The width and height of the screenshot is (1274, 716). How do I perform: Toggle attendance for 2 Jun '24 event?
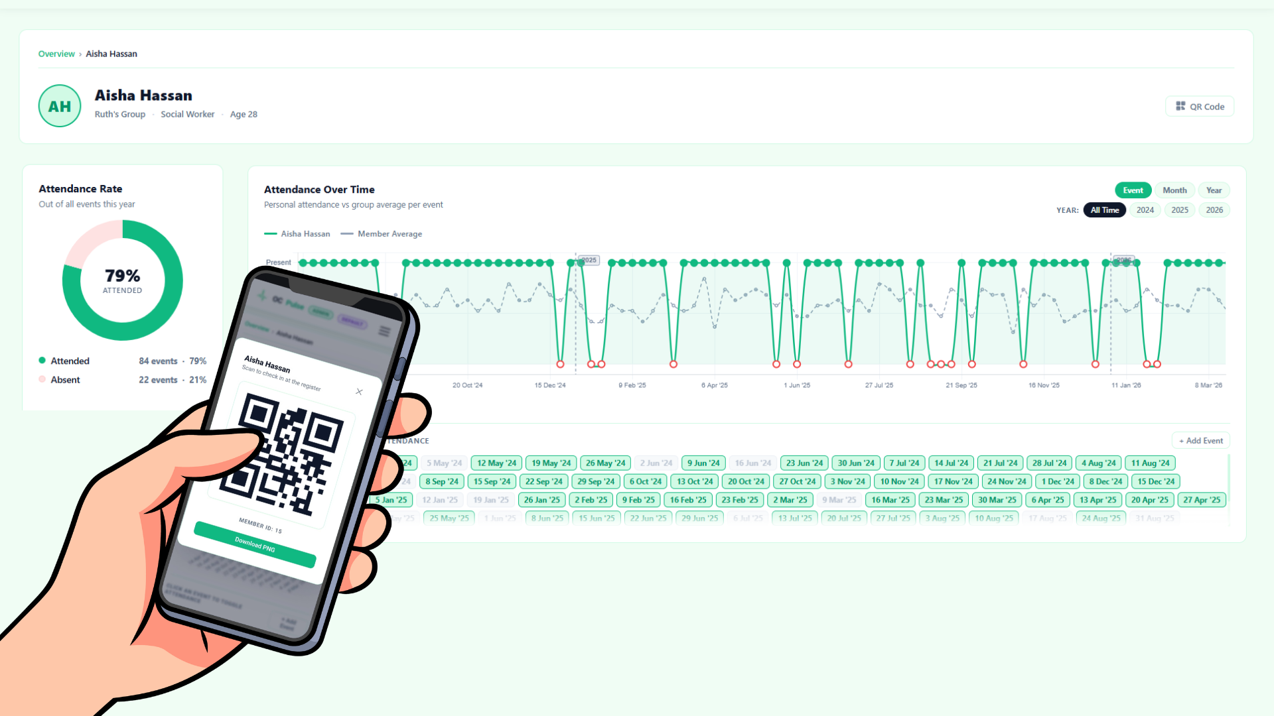[x=656, y=463]
